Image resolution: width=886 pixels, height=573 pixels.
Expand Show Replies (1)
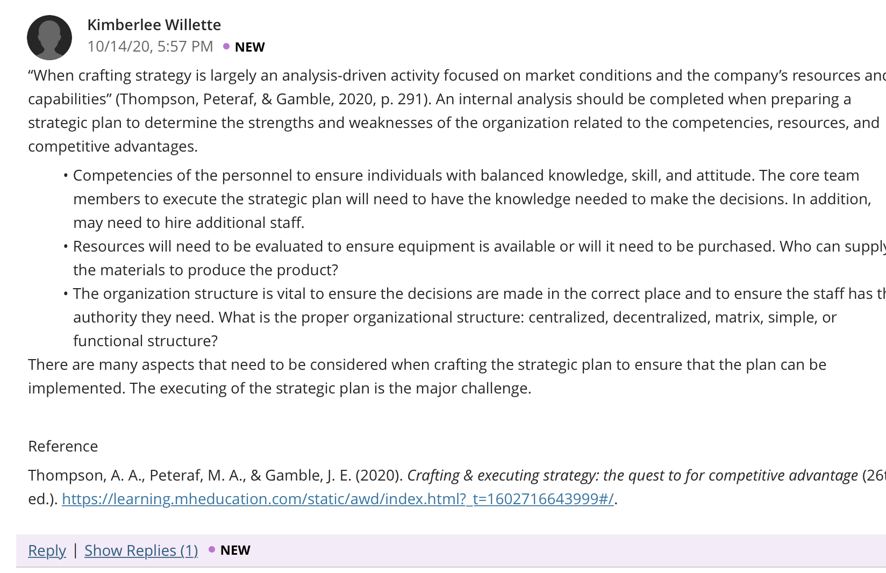[x=141, y=550]
